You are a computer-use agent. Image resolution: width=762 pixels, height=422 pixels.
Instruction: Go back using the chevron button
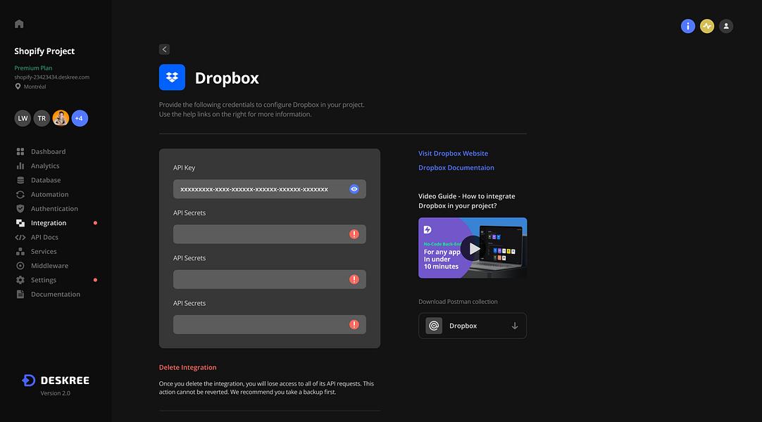pyautogui.click(x=164, y=49)
